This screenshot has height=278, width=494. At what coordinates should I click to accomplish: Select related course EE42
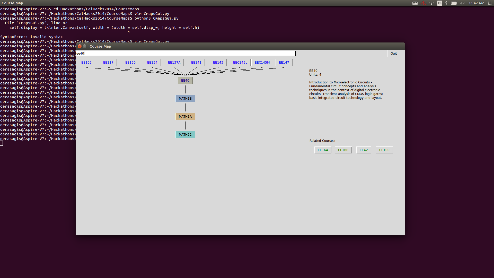[364, 150]
